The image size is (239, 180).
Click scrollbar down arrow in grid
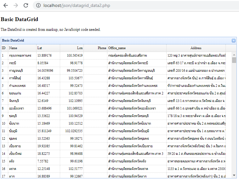(x=234, y=175)
